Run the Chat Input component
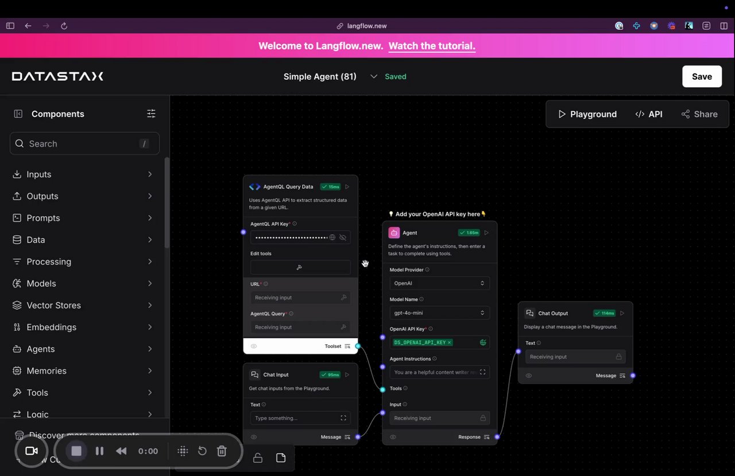The image size is (735, 476). click(x=347, y=374)
